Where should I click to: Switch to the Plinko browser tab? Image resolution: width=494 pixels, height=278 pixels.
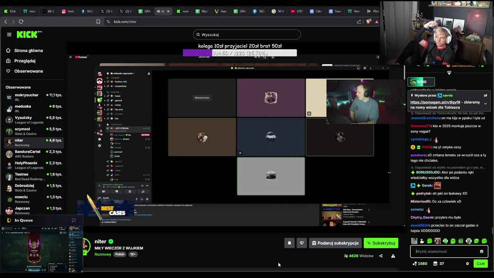pyautogui.click(x=372, y=11)
